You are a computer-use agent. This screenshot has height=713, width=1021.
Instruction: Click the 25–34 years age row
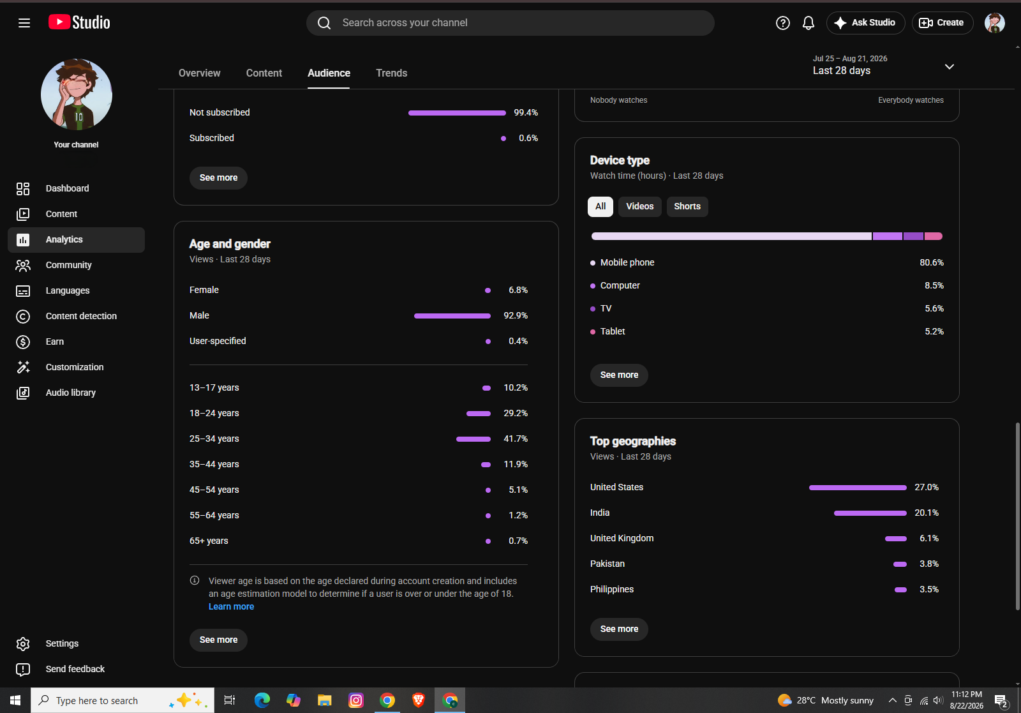[x=359, y=439]
